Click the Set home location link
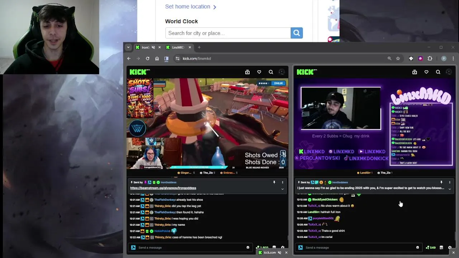459x258 pixels. (x=190, y=6)
